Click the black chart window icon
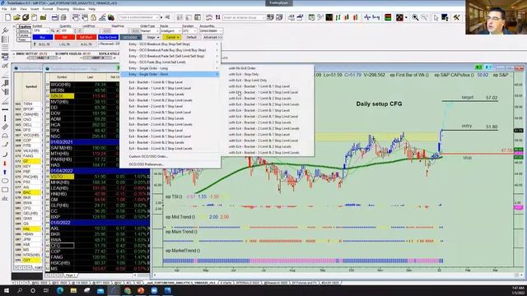Image resolution: width=527 pixels, height=296 pixels. 329,17
